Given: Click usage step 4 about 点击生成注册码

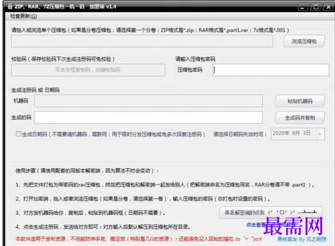Looking at the screenshot, I should [103, 227].
